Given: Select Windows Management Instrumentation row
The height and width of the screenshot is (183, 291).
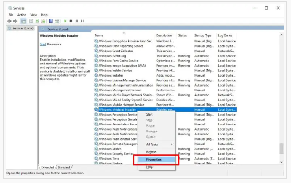Looking at the screenshot, I should pos(165,85).
